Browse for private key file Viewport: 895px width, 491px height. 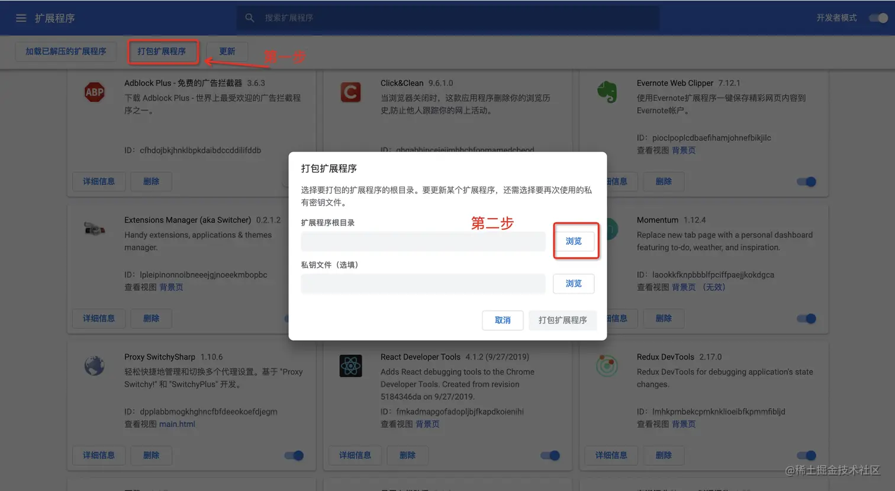(x=574, y=284)
